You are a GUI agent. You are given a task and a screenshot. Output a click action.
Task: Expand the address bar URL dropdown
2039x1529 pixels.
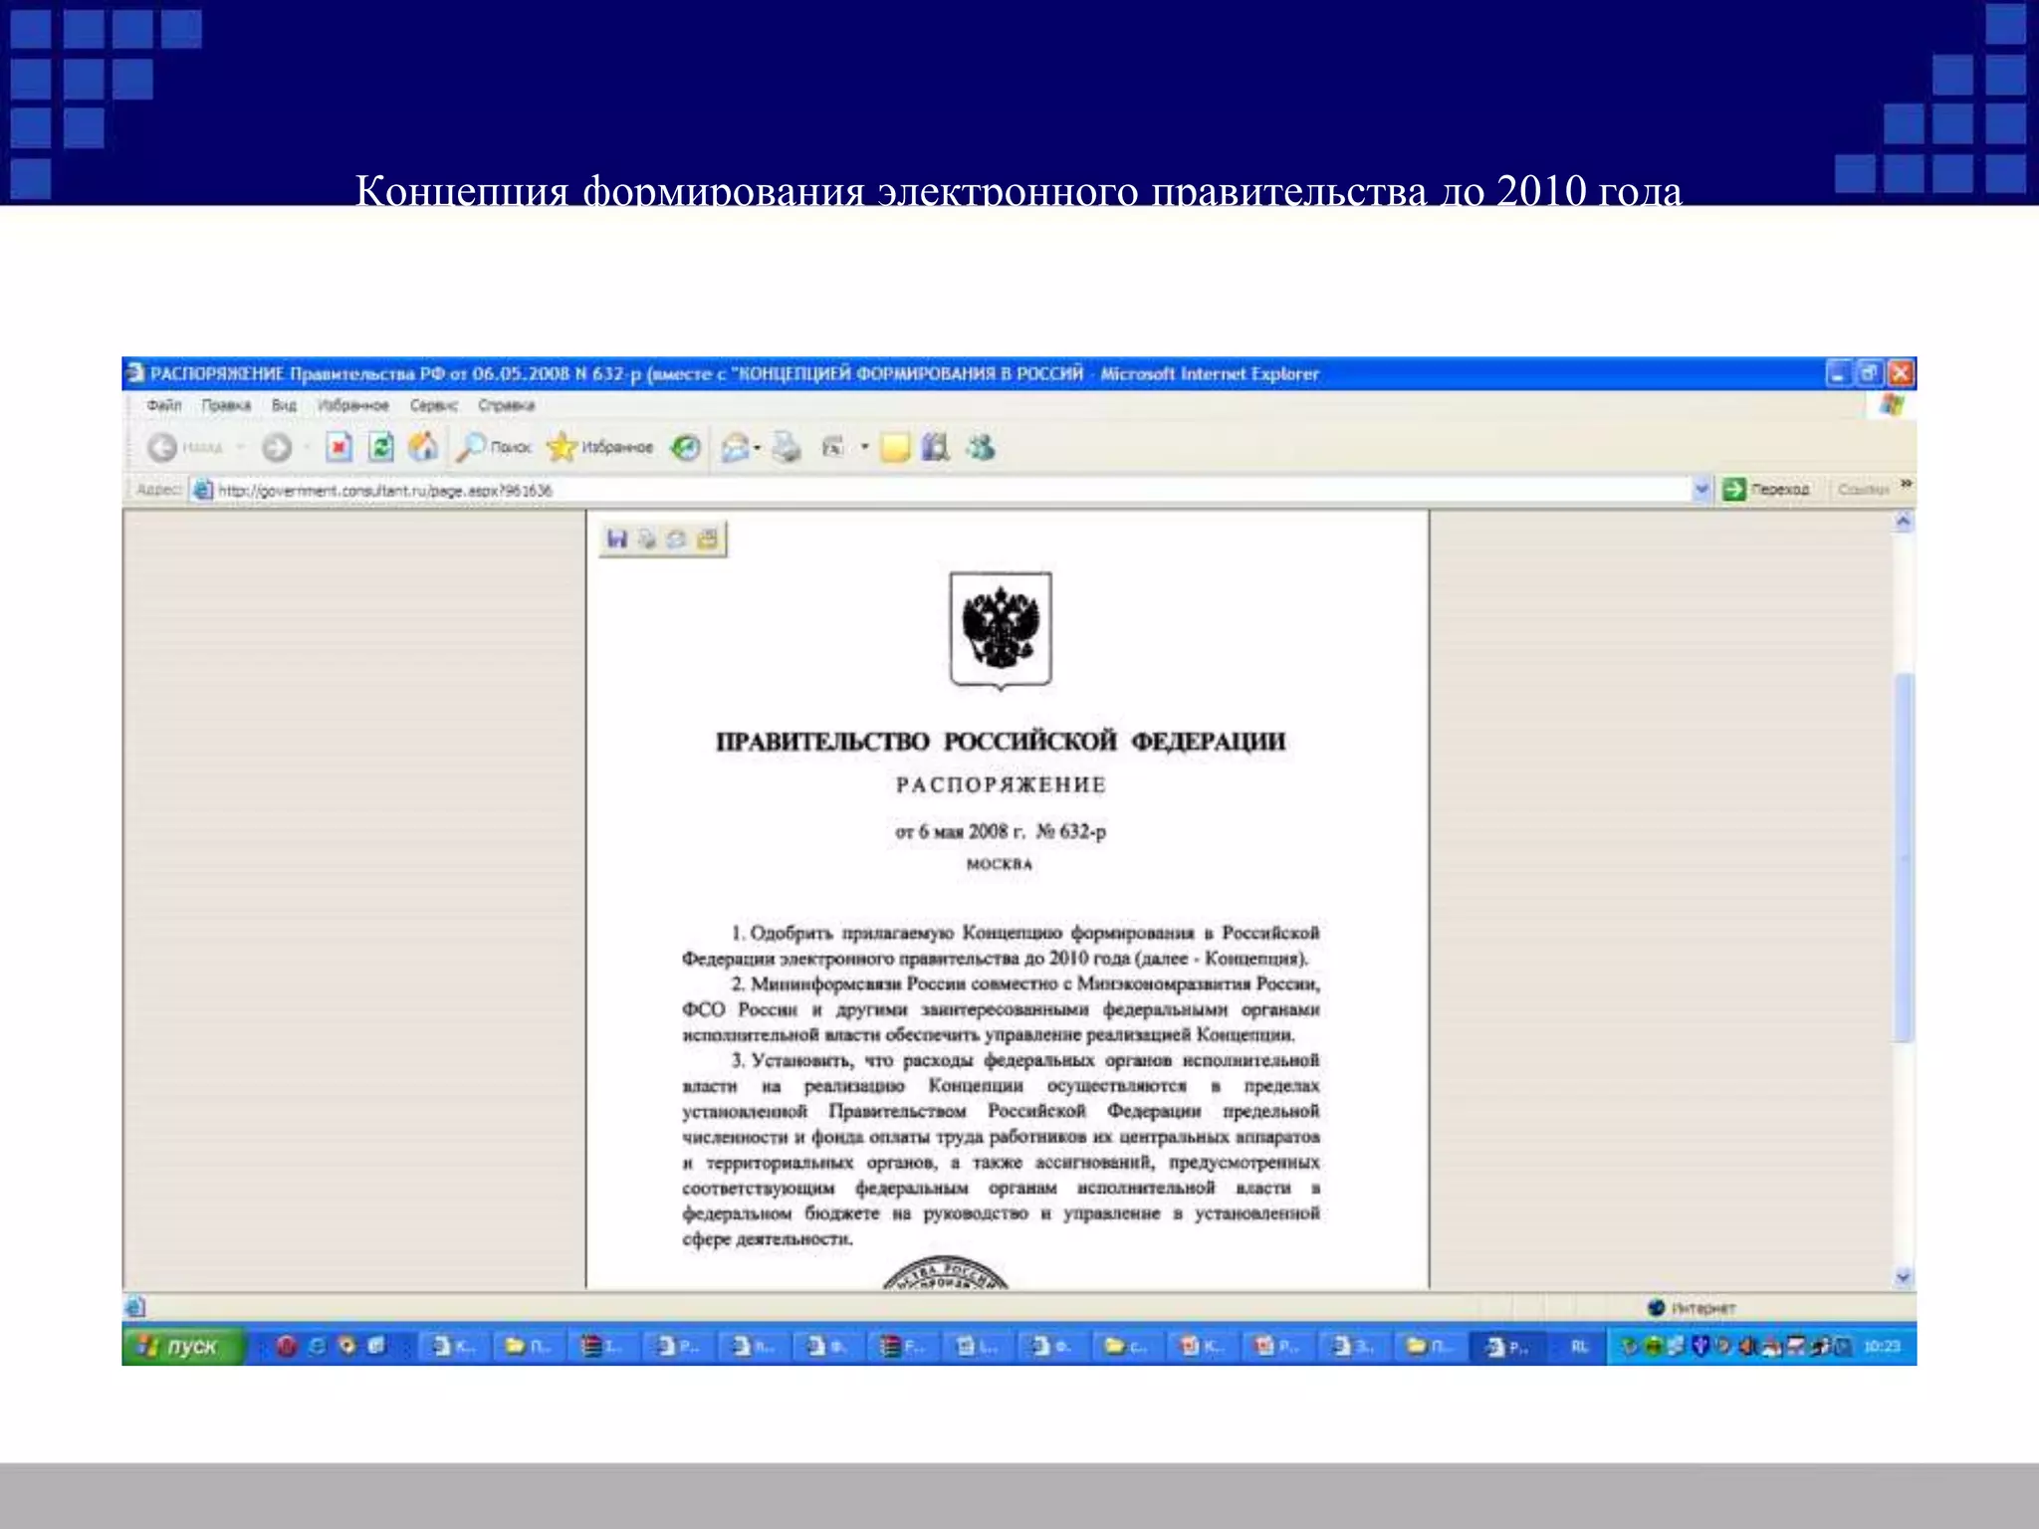tap(1701, 489)
